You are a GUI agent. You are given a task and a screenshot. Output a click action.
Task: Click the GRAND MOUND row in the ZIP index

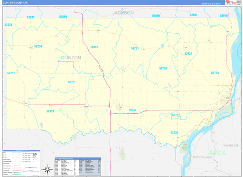pos(90,167)
